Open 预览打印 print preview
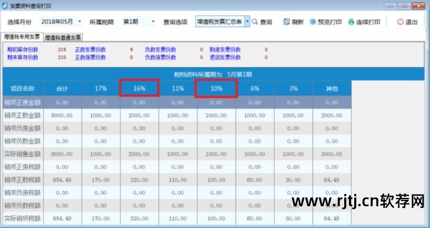 [326, 22]
